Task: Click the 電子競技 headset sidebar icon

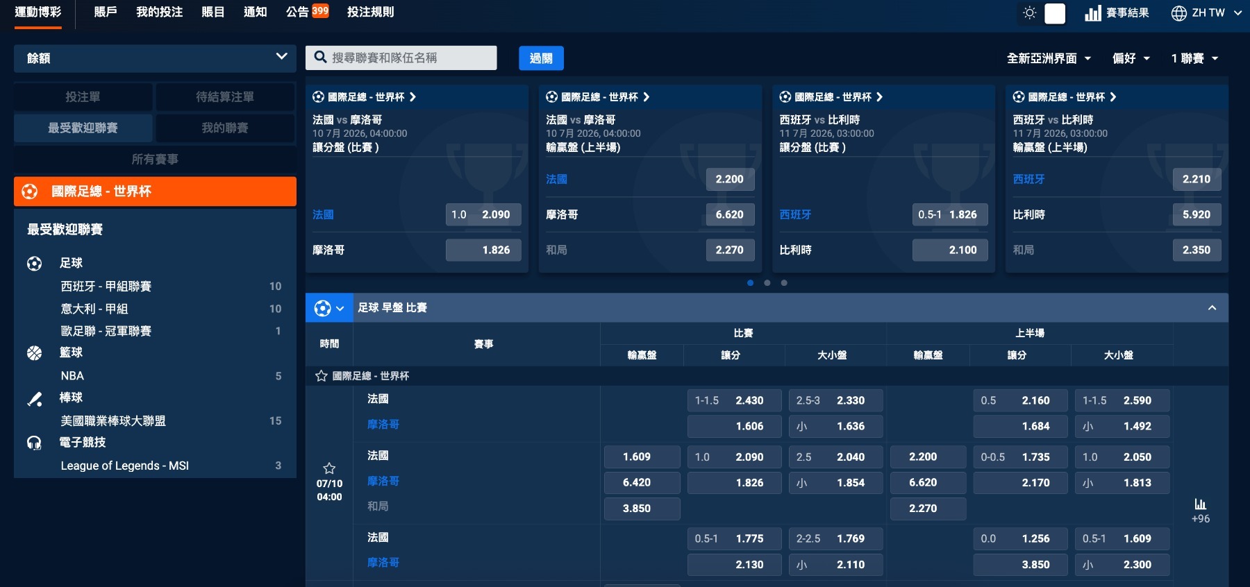Action: [x=34, y=443]
